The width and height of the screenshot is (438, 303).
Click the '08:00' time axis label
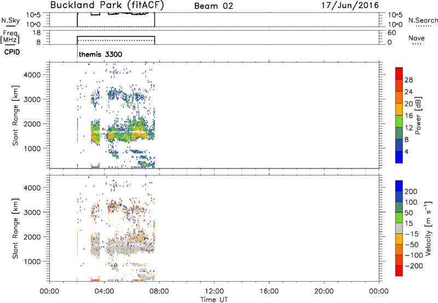coord(159,292)
